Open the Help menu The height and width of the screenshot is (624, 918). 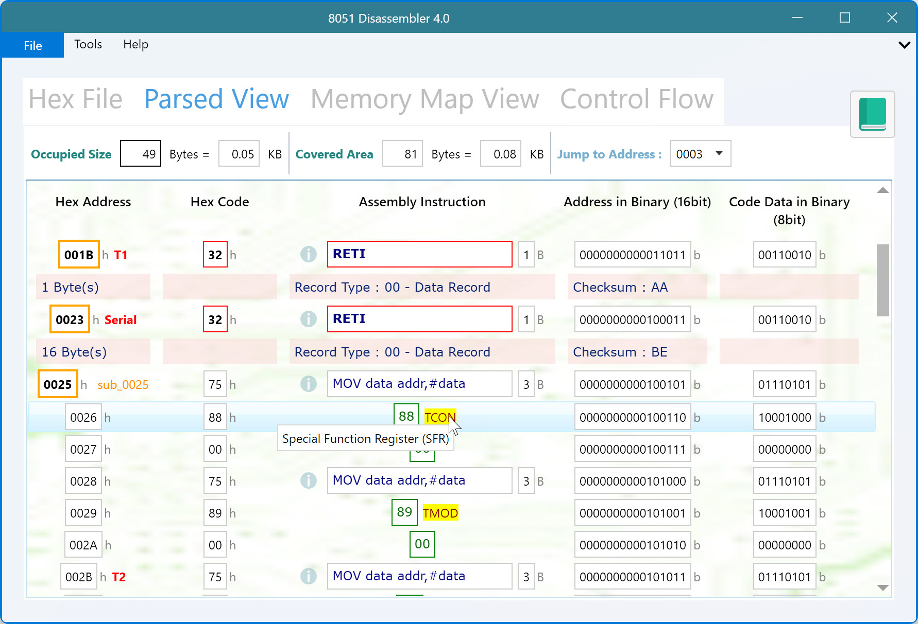click(x=135, y=45)
